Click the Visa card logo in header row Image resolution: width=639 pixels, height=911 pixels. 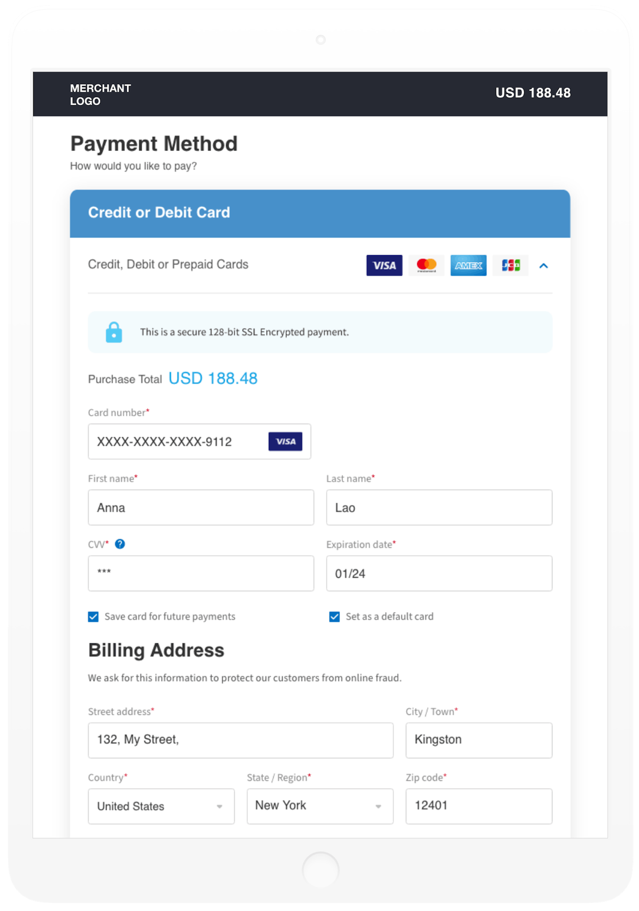pos(384,265)
